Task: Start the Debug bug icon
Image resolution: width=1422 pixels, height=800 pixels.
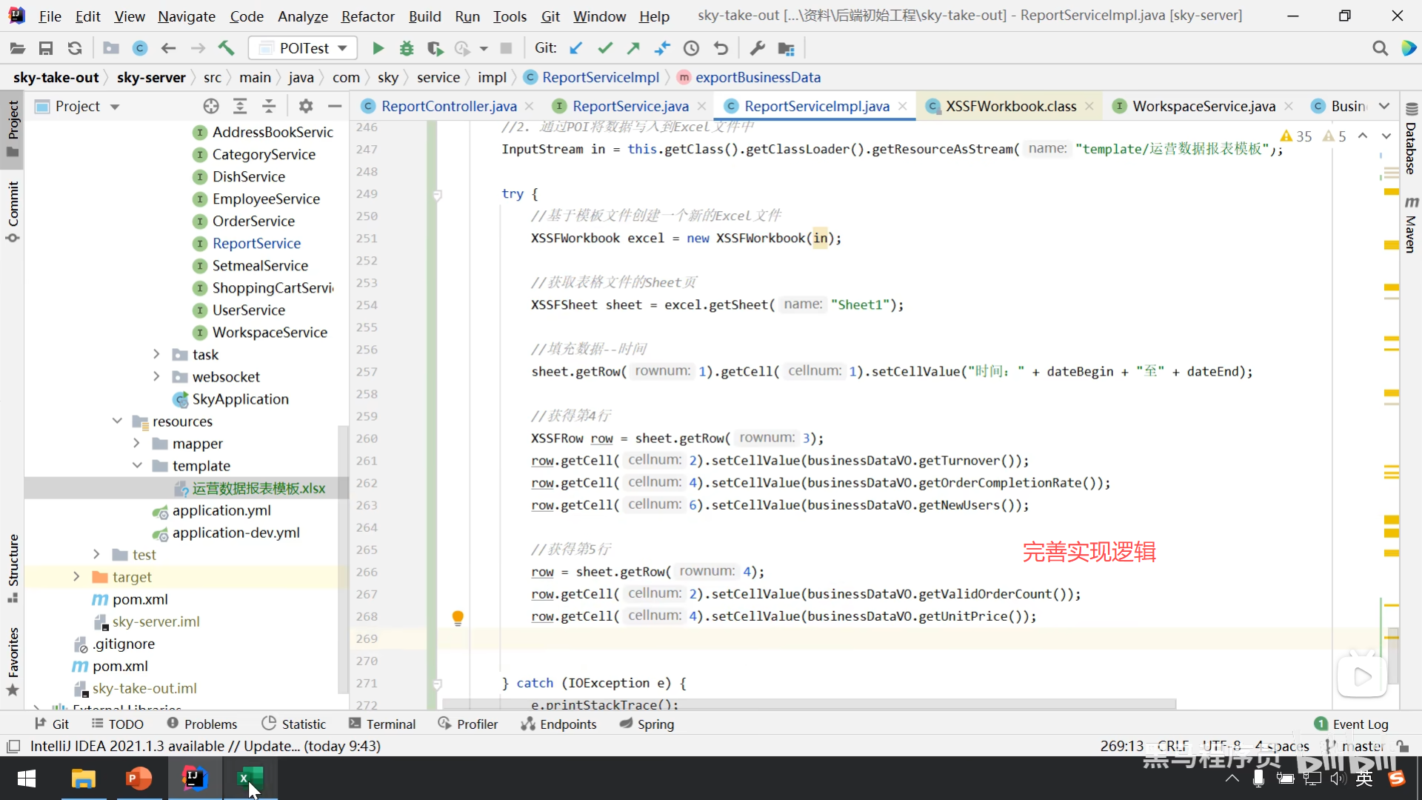Action: 407,49
